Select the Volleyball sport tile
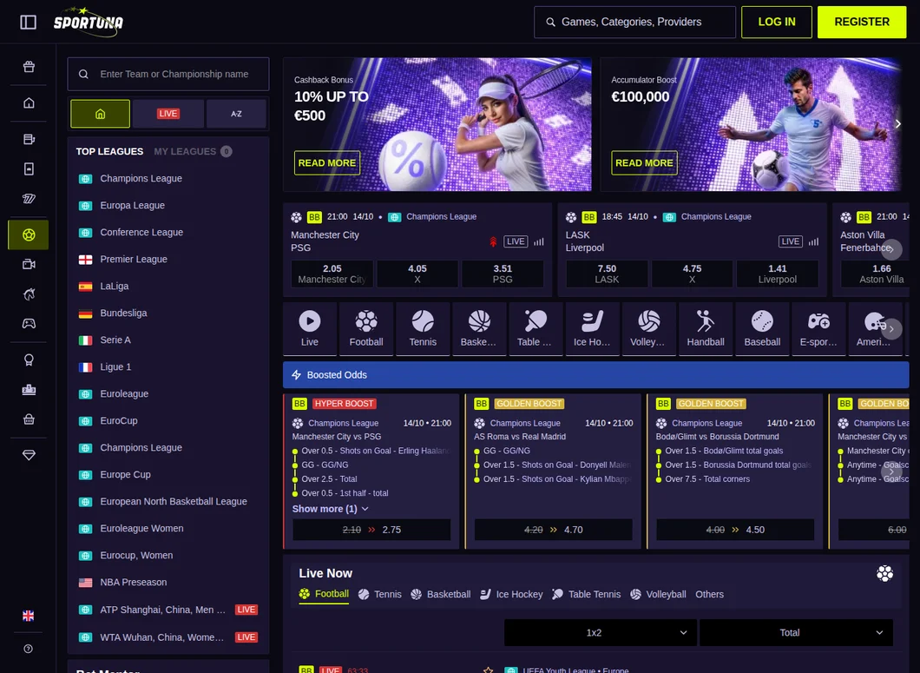 coord(649,329)
